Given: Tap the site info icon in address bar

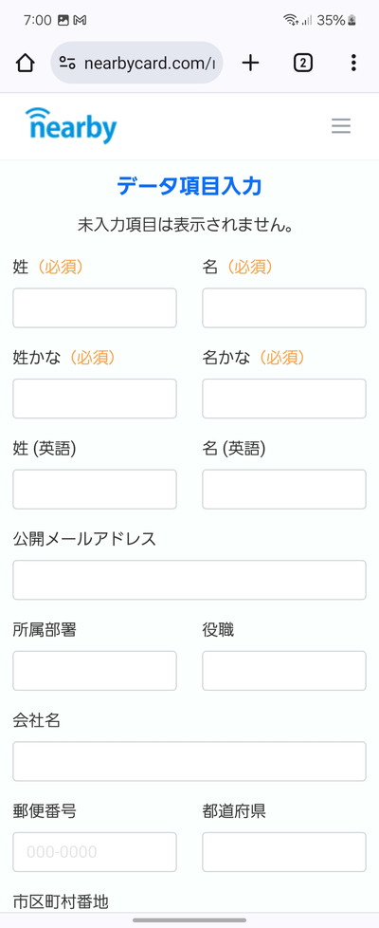Looking at the screenshot, I should (x=67, y=63).
